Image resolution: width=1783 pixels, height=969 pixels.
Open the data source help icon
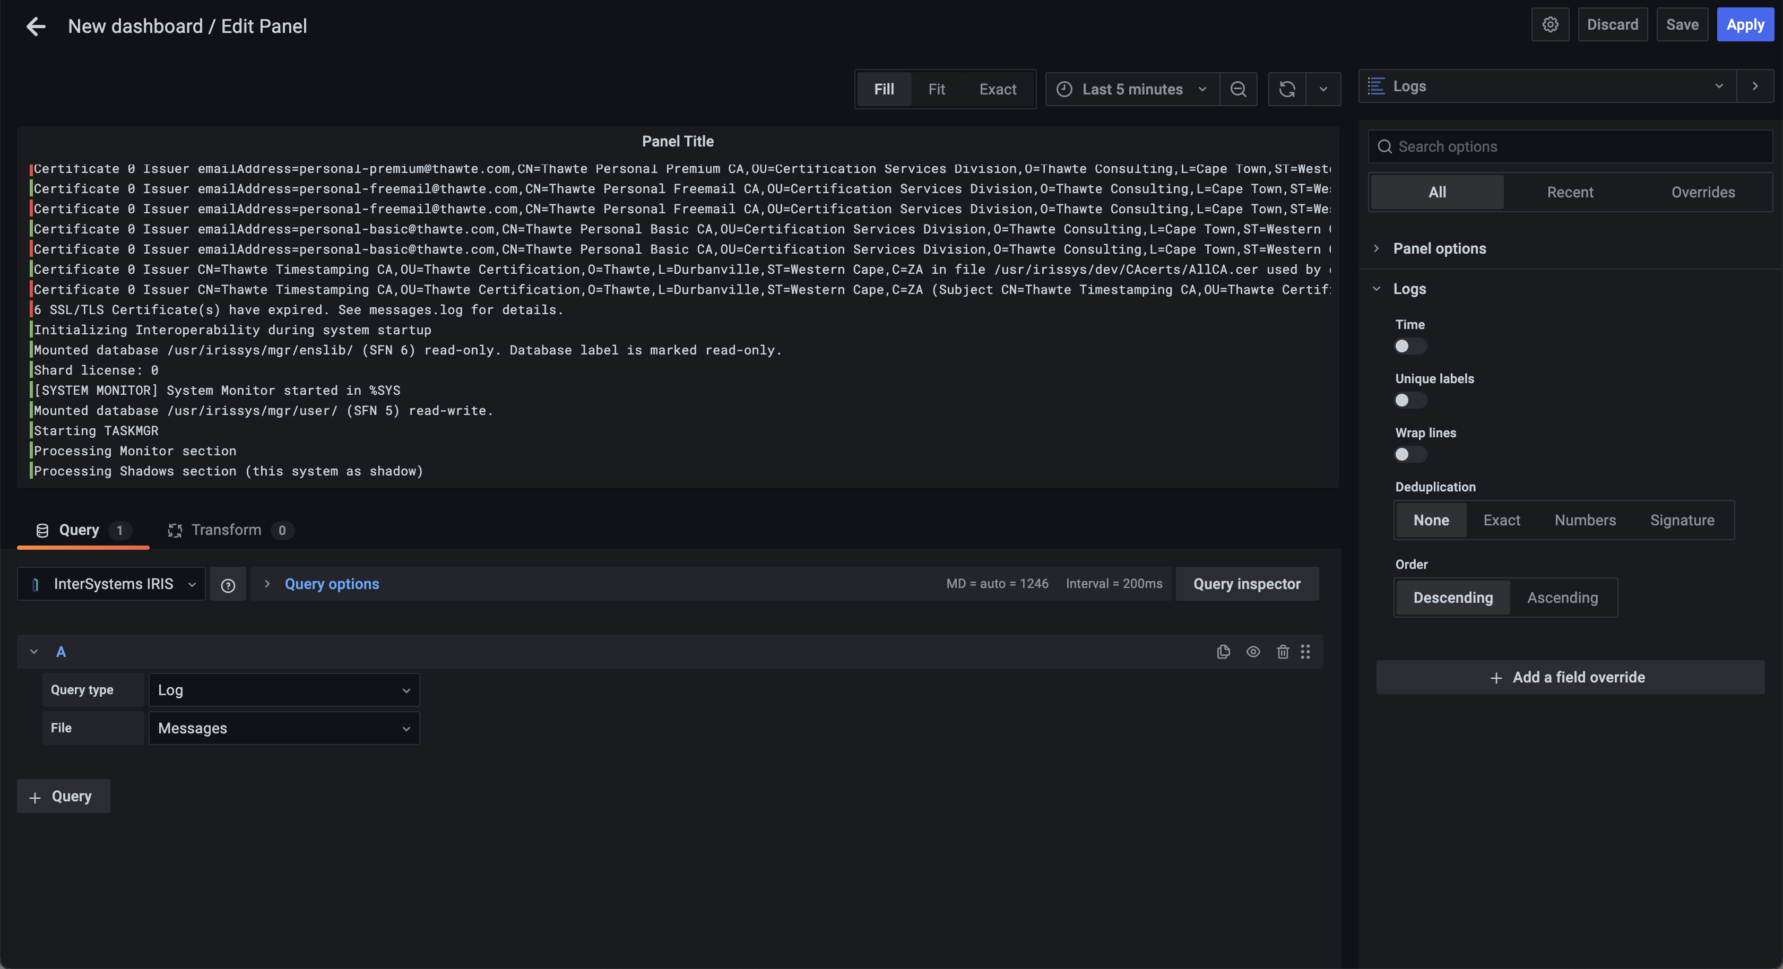(x=228, y=585)
